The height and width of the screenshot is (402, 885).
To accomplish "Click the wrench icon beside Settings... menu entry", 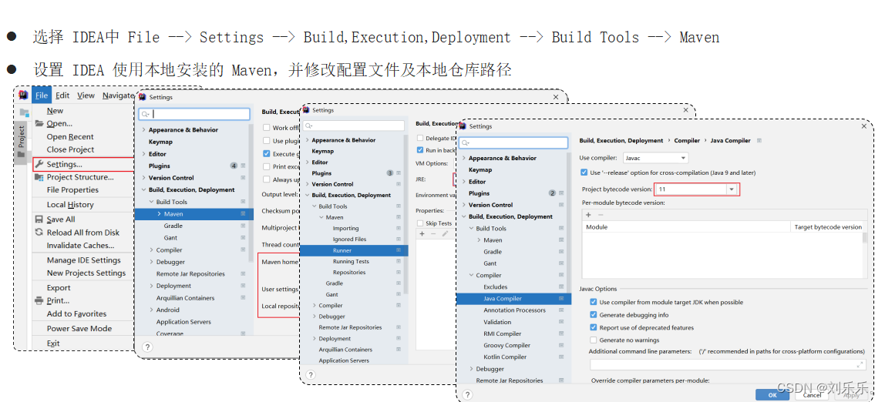I will 39,164.
